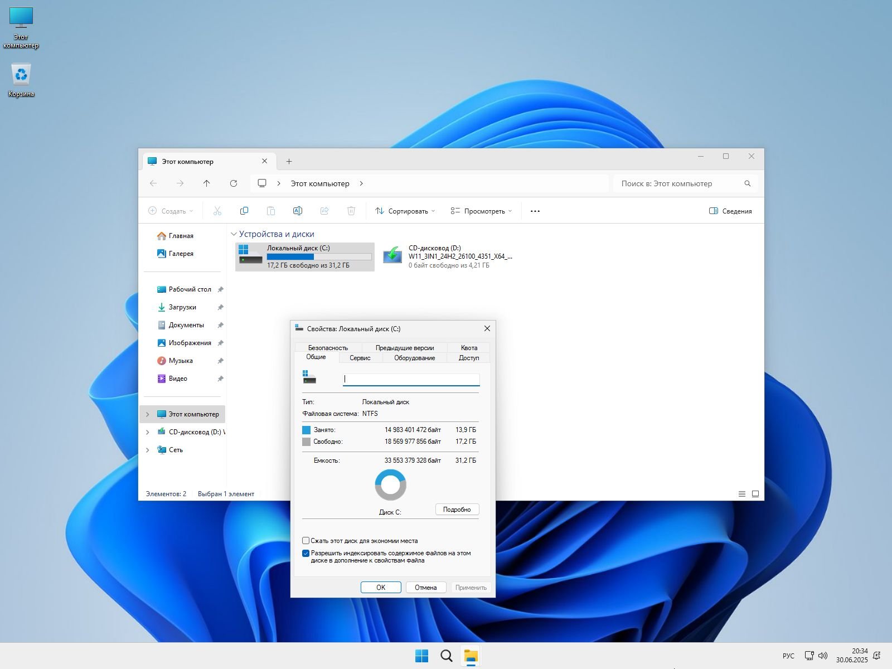Switch to the Оборудование tab
892x669 pixels.
coord(415,358)
